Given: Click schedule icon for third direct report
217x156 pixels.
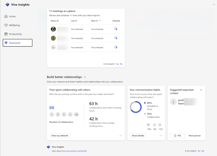Looking at the screenshot, I should pyautogui.click(x=116, y=47).
